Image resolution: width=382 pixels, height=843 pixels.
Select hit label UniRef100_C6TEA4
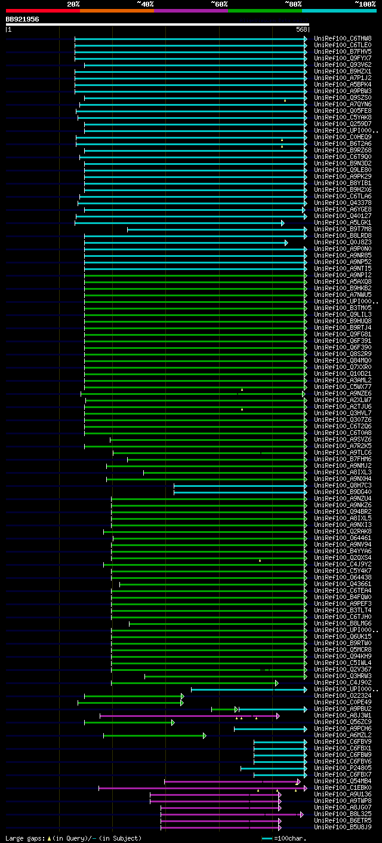tap(343, 590)
